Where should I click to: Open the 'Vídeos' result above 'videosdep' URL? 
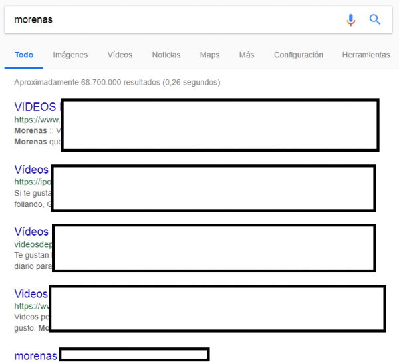point(31,232)
